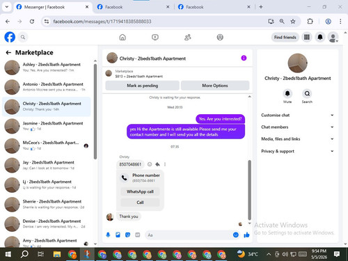Choose a GIF icon in composer

click(138, 235)
